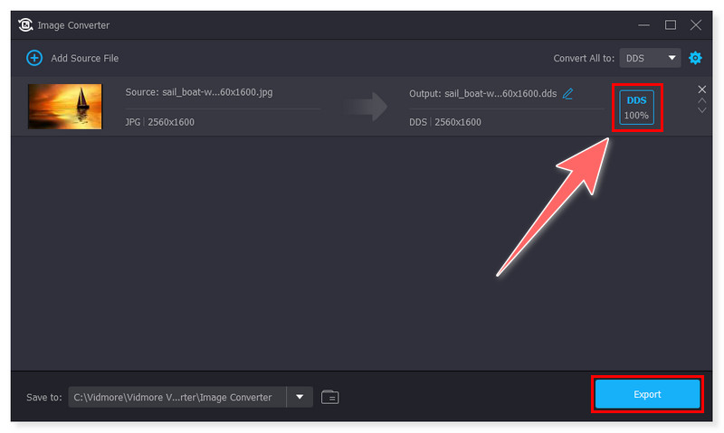
Task: Click the Export button
Action: click(647, 394)
